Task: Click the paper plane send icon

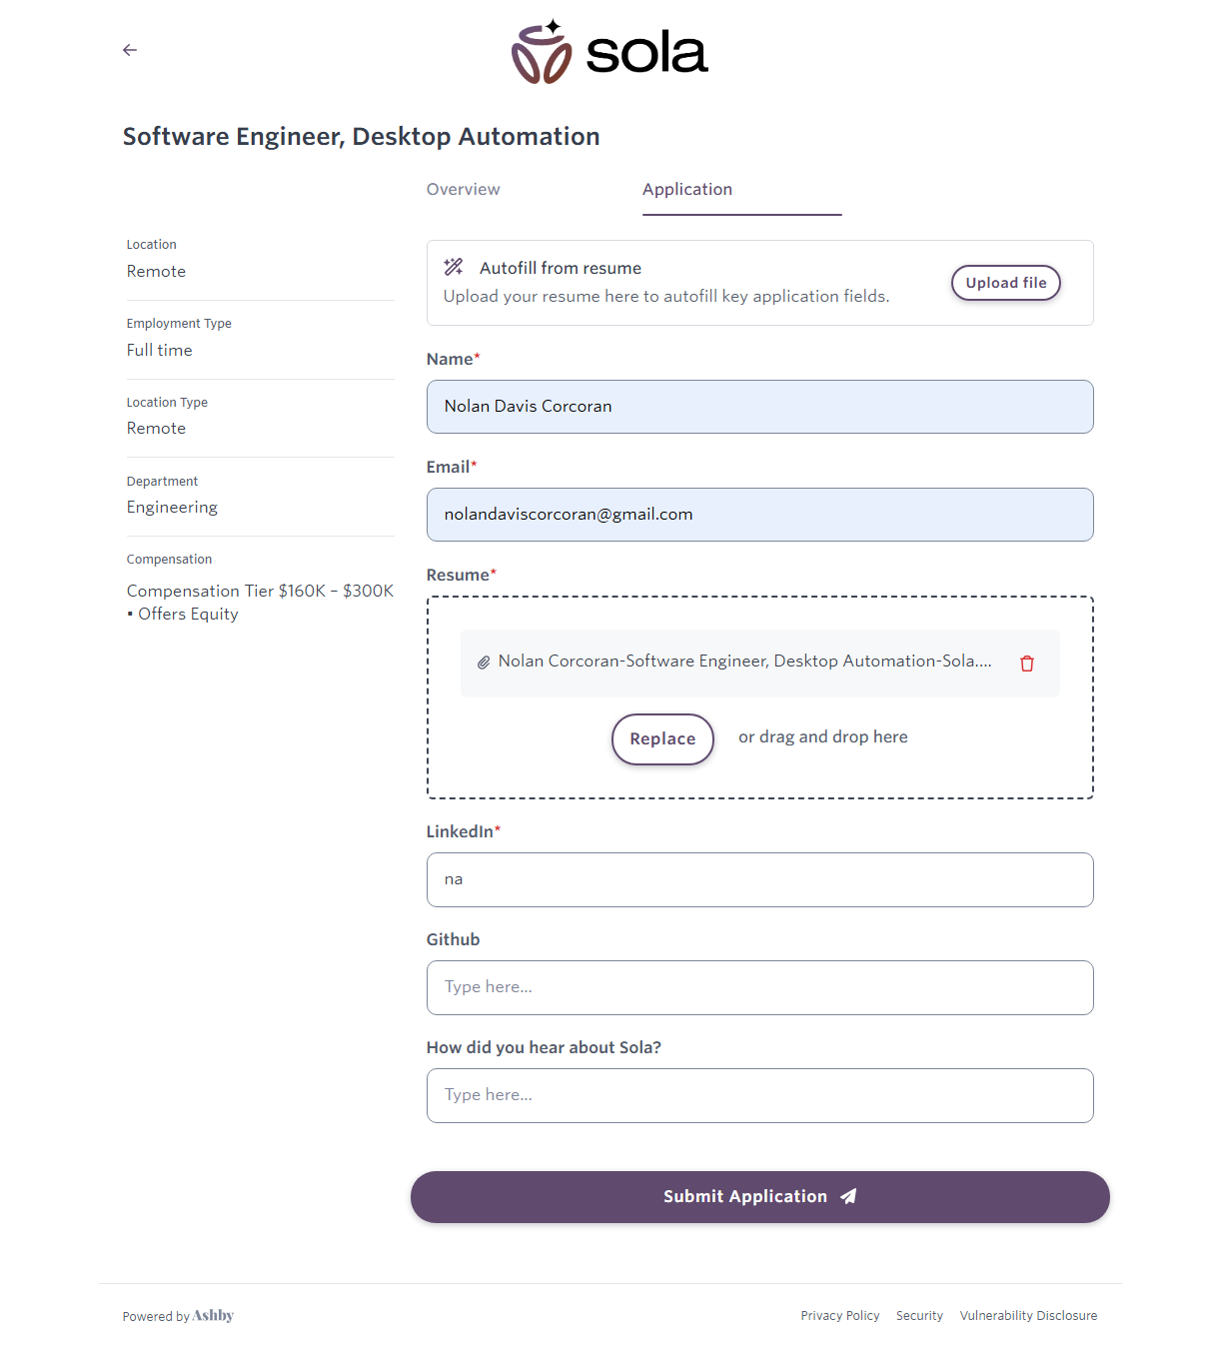Action: 848,1196
